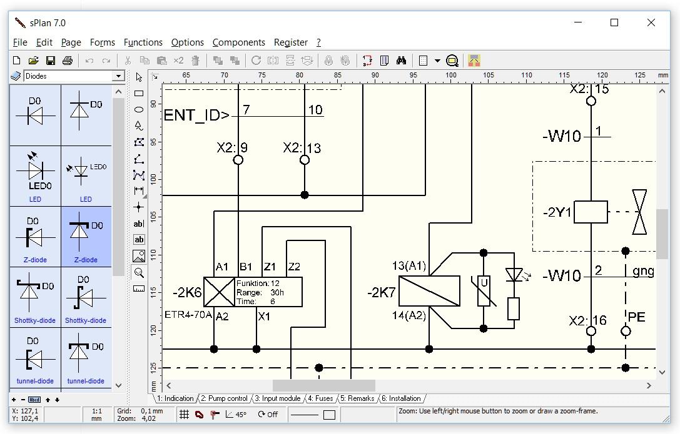Click the binoculars search icon

402,61
